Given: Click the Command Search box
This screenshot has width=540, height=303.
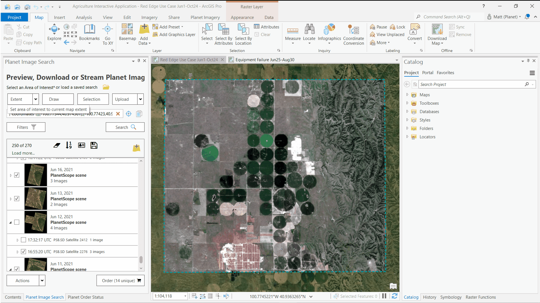Looking at the screenshot, I should tap(449, 17).
